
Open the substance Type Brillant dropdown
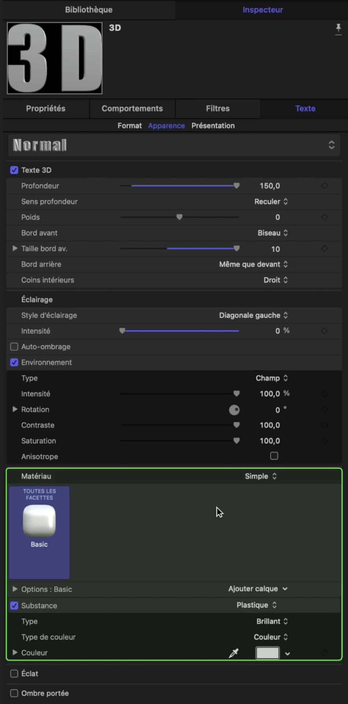(x=272, y=622)
